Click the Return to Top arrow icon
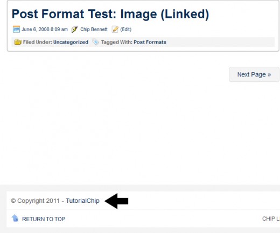Viewport: 280px width, 233px height. [15, 218]
